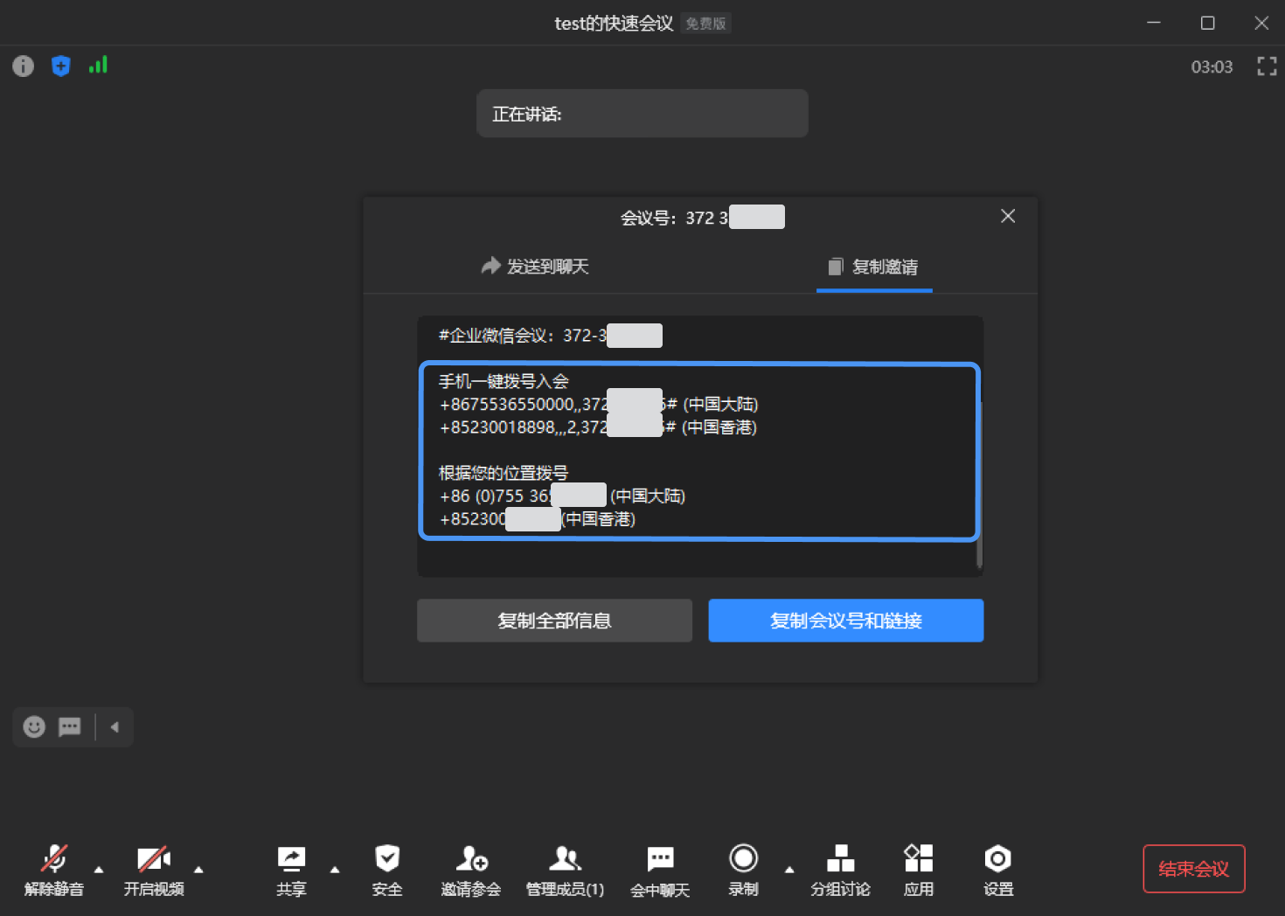1285x916 pixels.
Task: Click the blue security shield icon
Action: (60, 66)
